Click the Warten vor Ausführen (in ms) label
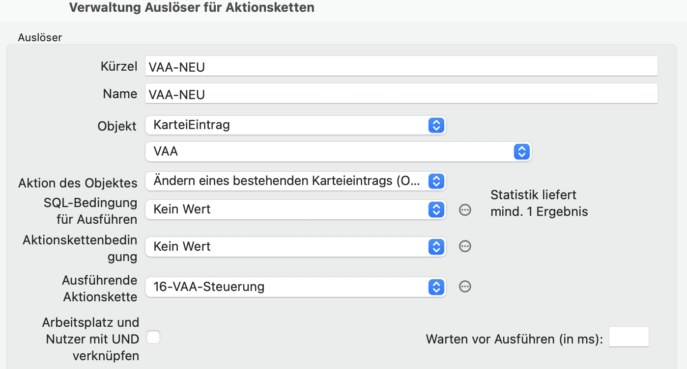This screenshot has height=369, width=687. point(514,339)
